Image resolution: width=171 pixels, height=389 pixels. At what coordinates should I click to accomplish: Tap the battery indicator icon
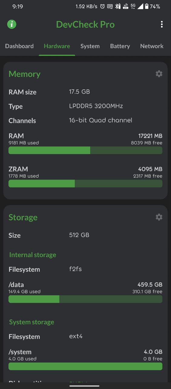click(147, 6)
